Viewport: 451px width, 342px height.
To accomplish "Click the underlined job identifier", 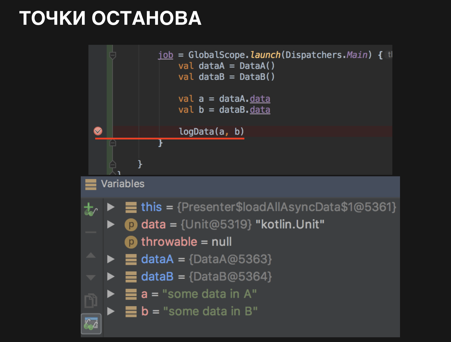I will pyautogui.click(x=165, y=55).
